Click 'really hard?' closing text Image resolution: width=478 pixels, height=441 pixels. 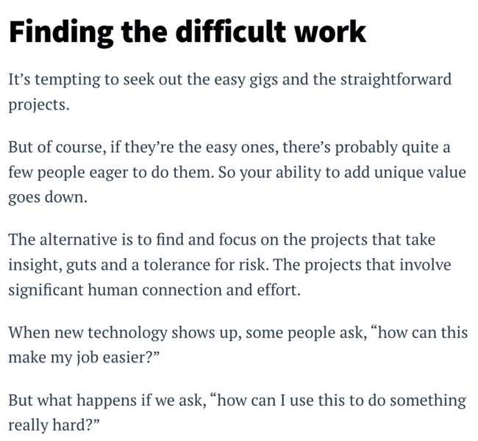point(54,426)
